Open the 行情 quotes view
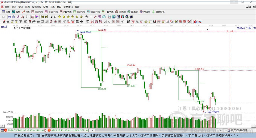The width and height of the screenshot is (256, 138). coord(6,12)
